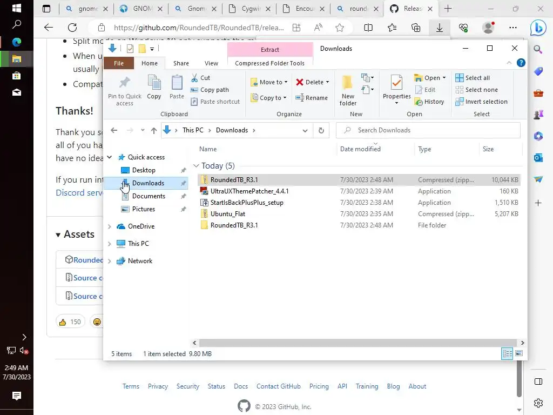Go back in File Explorer
Image resolution: width=553 pixels, height=415 pixels.
[x=114, y=130]
